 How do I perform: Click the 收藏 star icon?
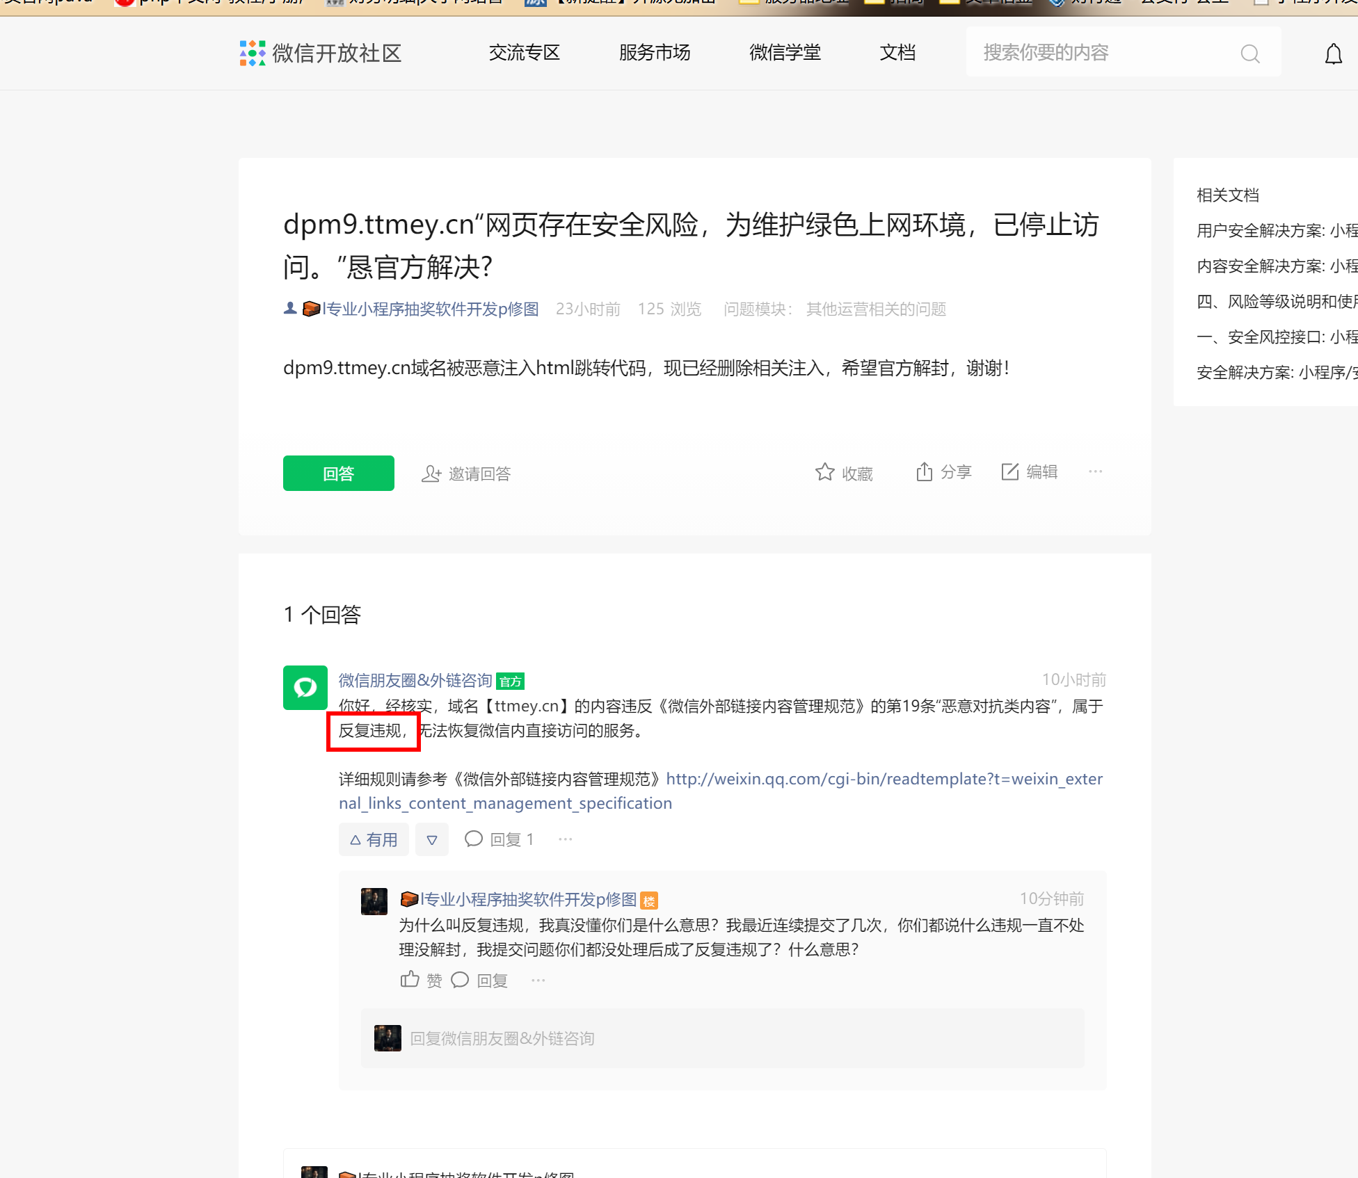click(x=824, y=472)
